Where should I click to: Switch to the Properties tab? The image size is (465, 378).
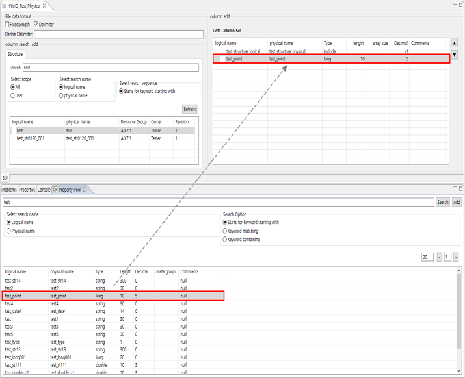pyautogui.click(x=27, y=190)
